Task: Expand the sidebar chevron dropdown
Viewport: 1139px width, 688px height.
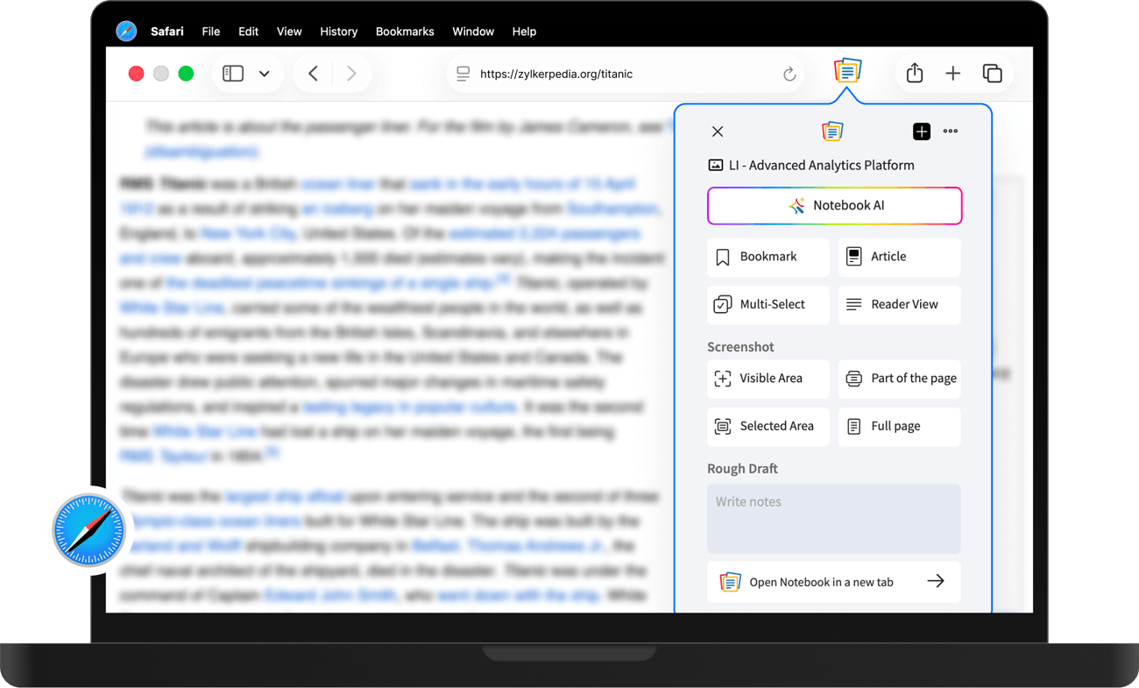Action: point(264,73)
